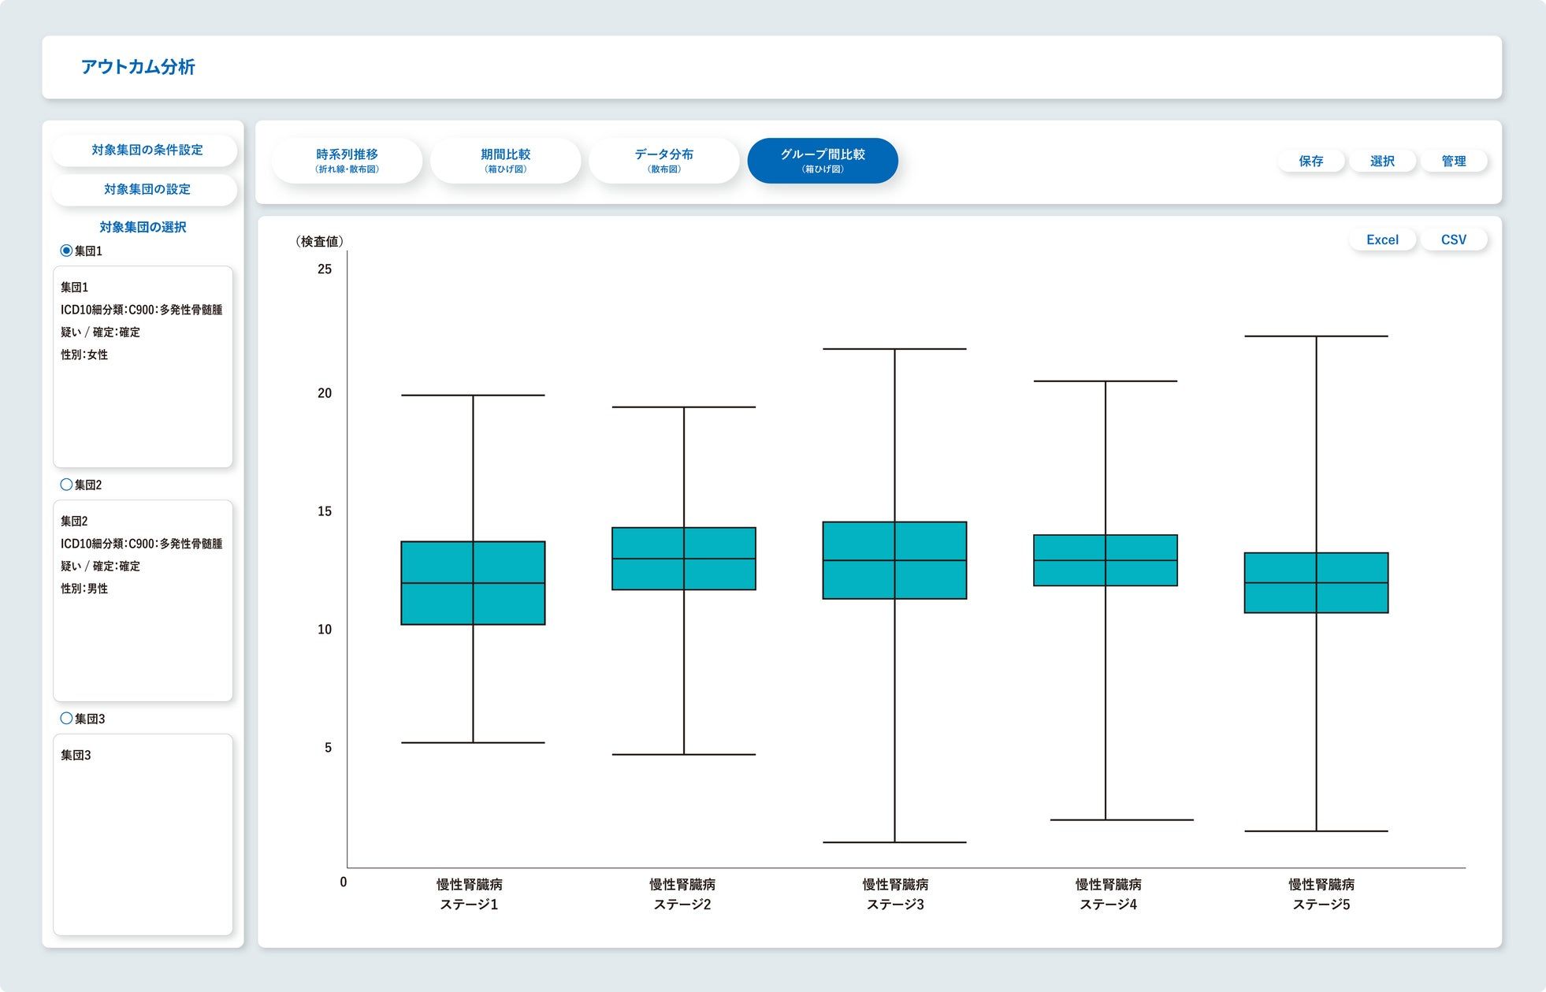Click the 慢性腎臓病 ステージ2 axis label
Image resolution: width=1546 pixels, height=992 pixels.
(x=682, y=894)
